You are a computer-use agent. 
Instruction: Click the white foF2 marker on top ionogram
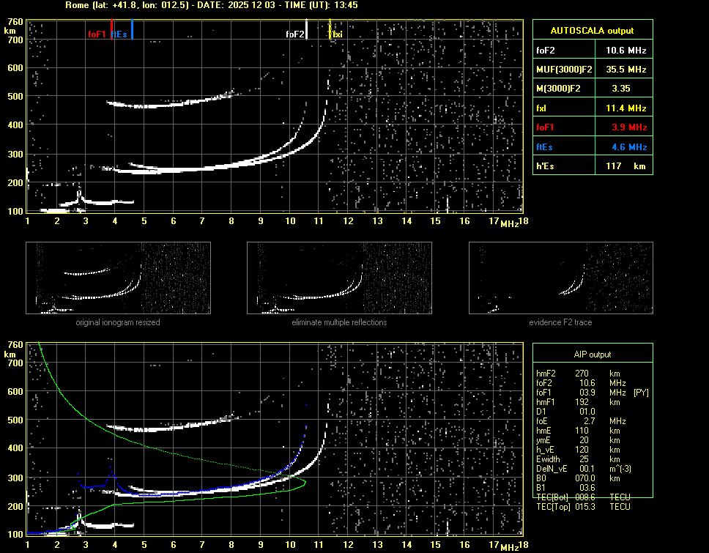306,31
